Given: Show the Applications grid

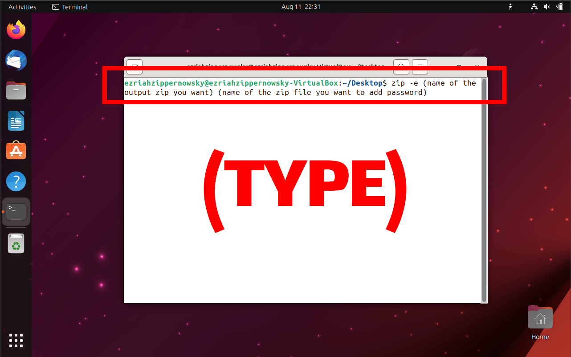Looking at the screenshot, I should click(x=16, y=340).
